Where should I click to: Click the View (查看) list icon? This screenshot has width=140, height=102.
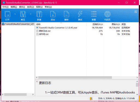point(94,14)
